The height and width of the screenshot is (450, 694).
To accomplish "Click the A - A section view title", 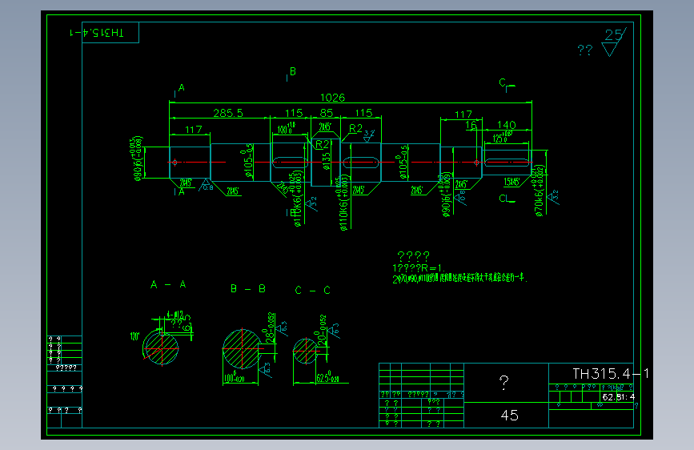I will coord(168,284).
